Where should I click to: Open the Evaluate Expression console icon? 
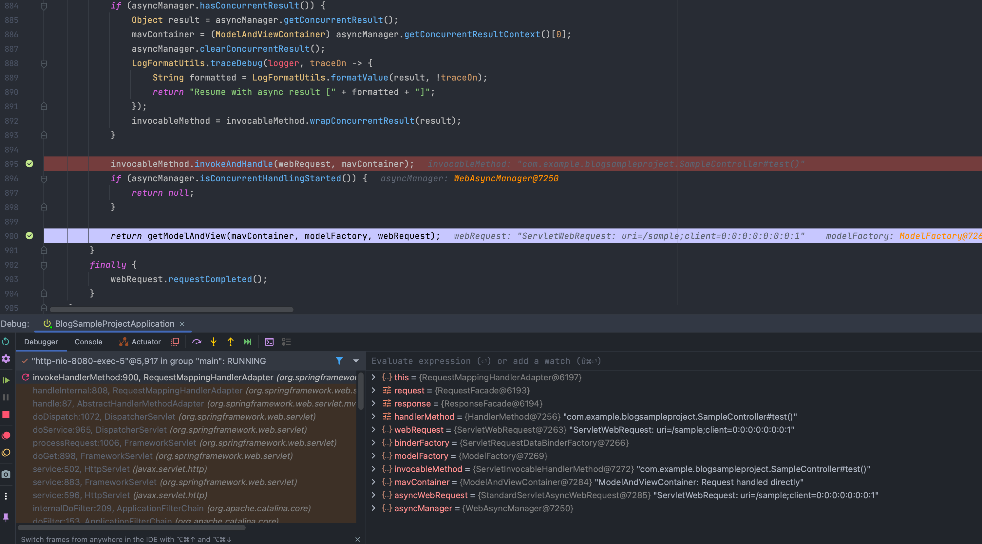click(x=269, y=342)
